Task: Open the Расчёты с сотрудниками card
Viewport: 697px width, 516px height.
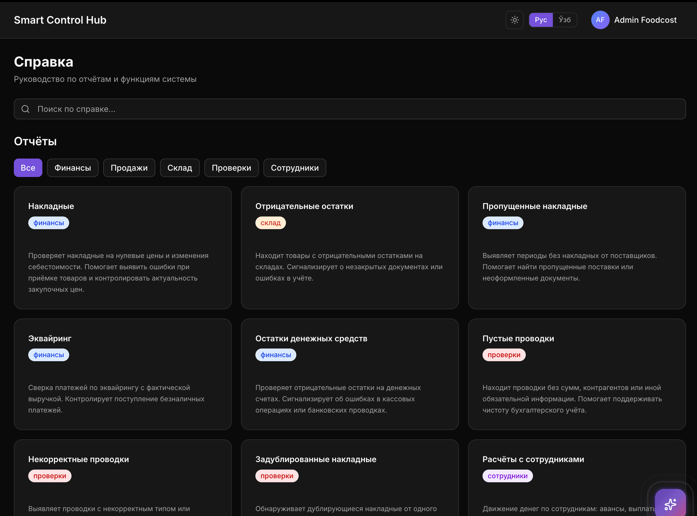Action: click(577, 478)
